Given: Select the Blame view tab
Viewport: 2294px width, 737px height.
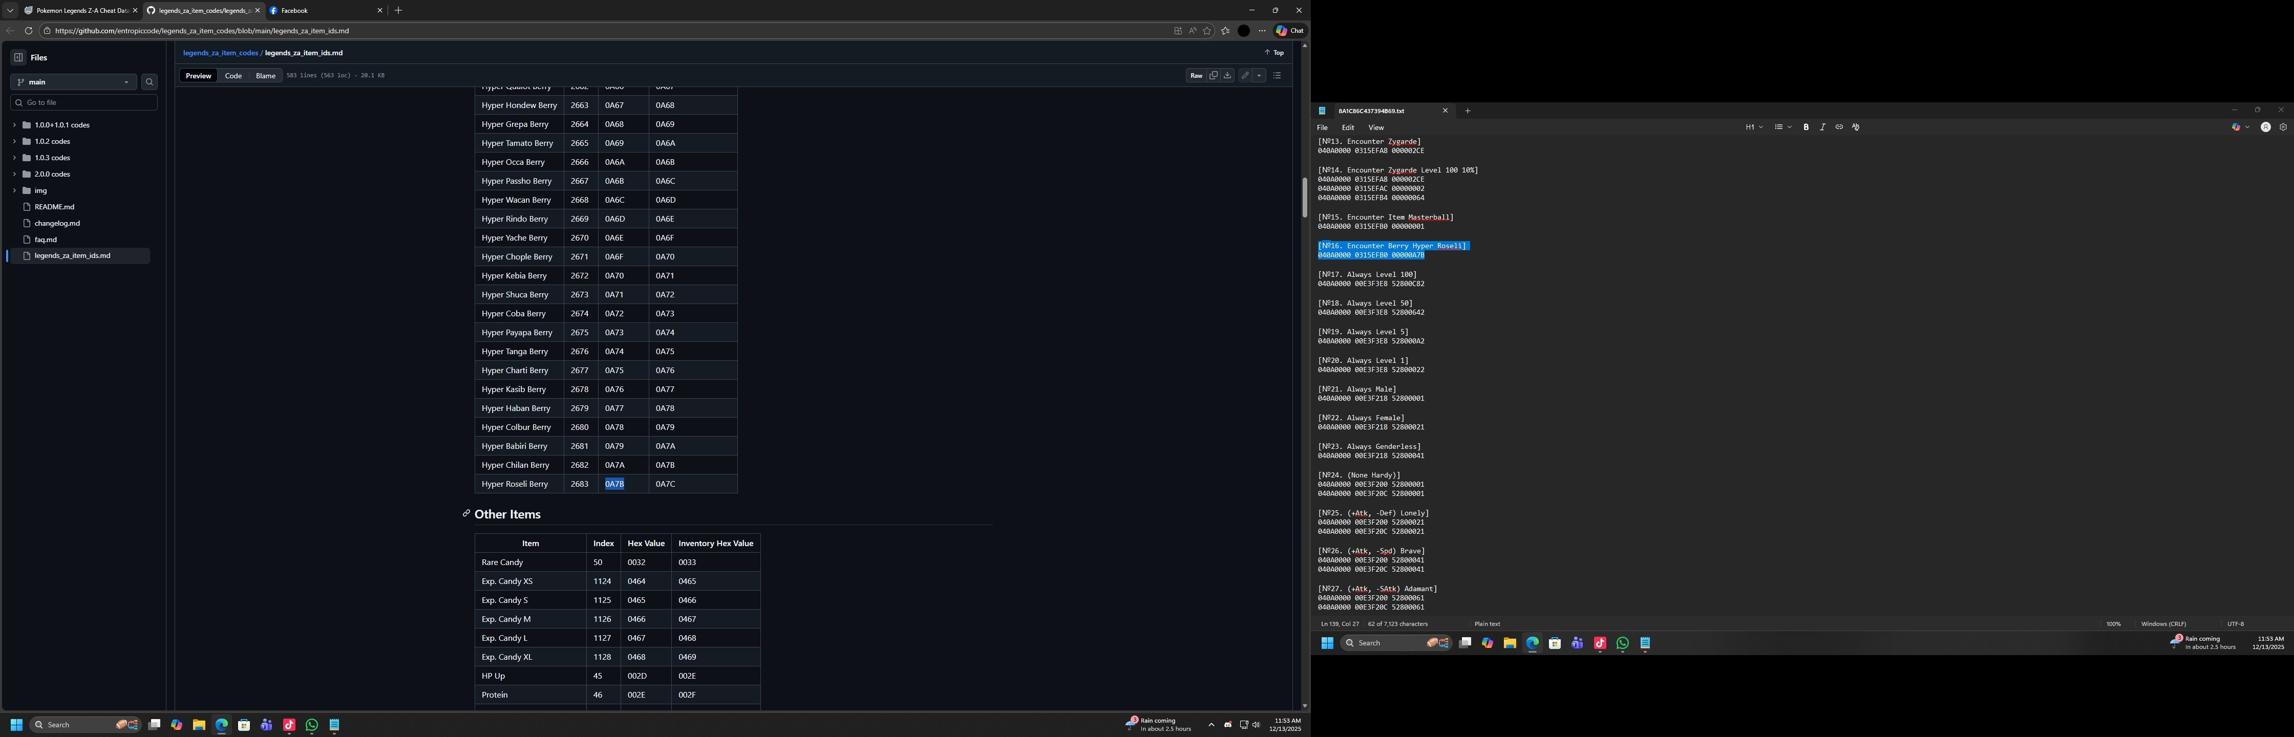Looking at the screenshot, I should pyautogui.click(x=265, y=76).
